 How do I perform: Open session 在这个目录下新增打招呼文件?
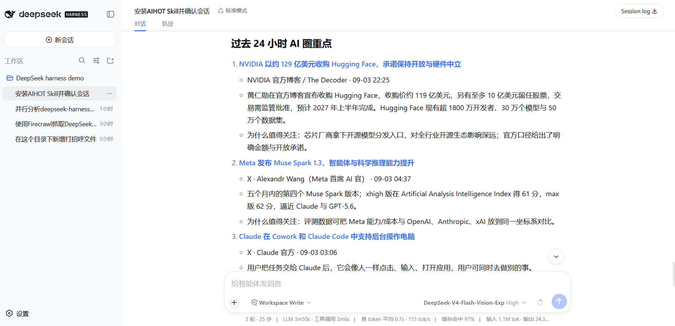pos(60,139)
